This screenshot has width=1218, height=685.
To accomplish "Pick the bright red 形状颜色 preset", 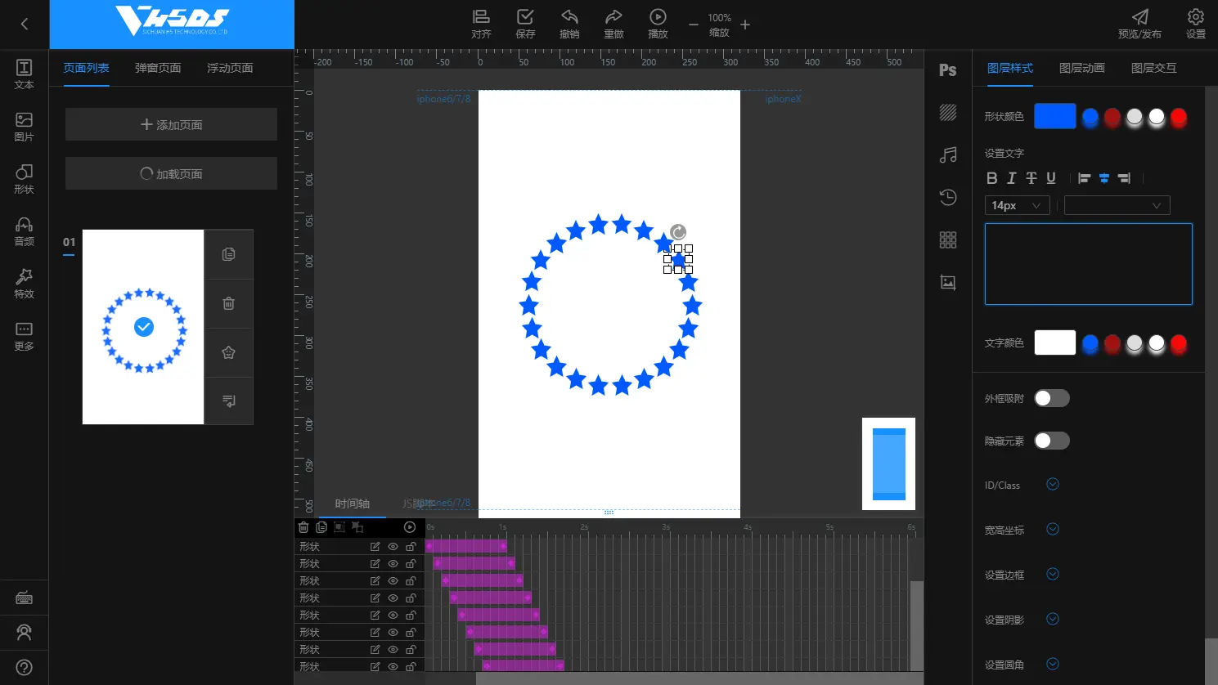I will tap(1179, 117).
